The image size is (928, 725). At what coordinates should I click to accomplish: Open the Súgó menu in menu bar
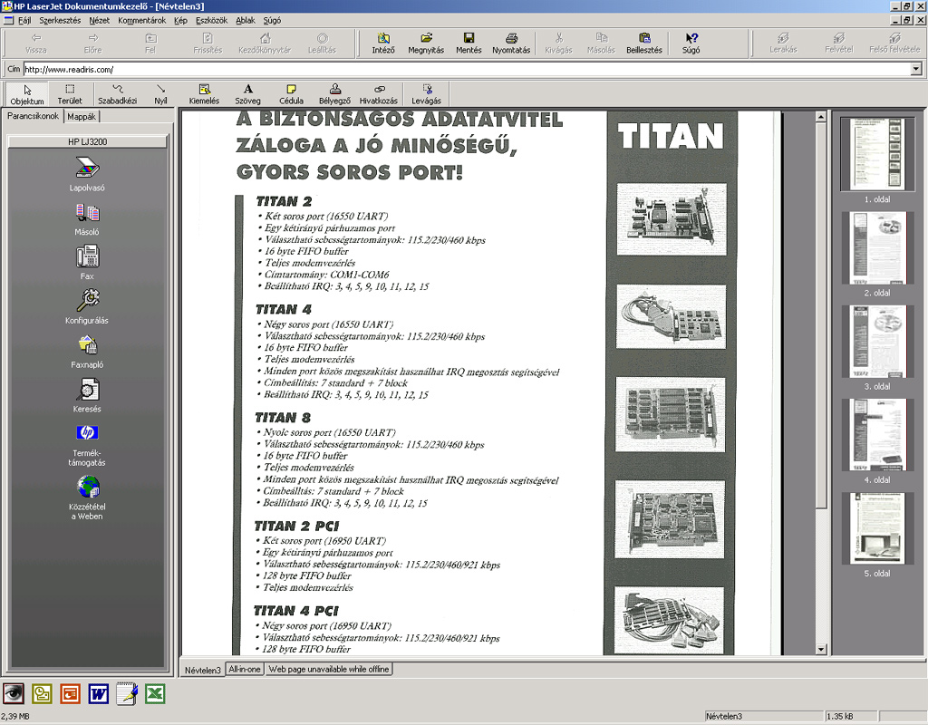272,20
